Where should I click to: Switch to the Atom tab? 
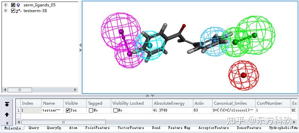73,128
